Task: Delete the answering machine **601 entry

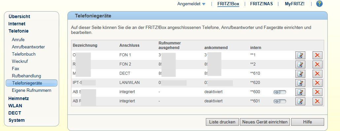Action: click(317, 101)
